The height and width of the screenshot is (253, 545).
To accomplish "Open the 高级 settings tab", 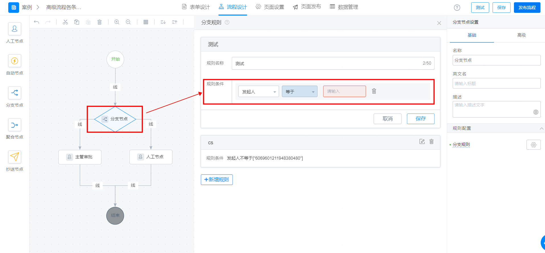I will pos(521,35).
